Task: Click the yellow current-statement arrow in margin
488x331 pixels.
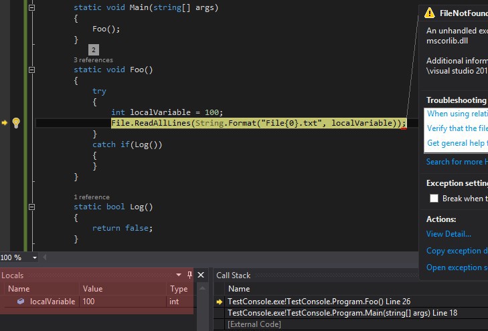Action: pos(5,123)
